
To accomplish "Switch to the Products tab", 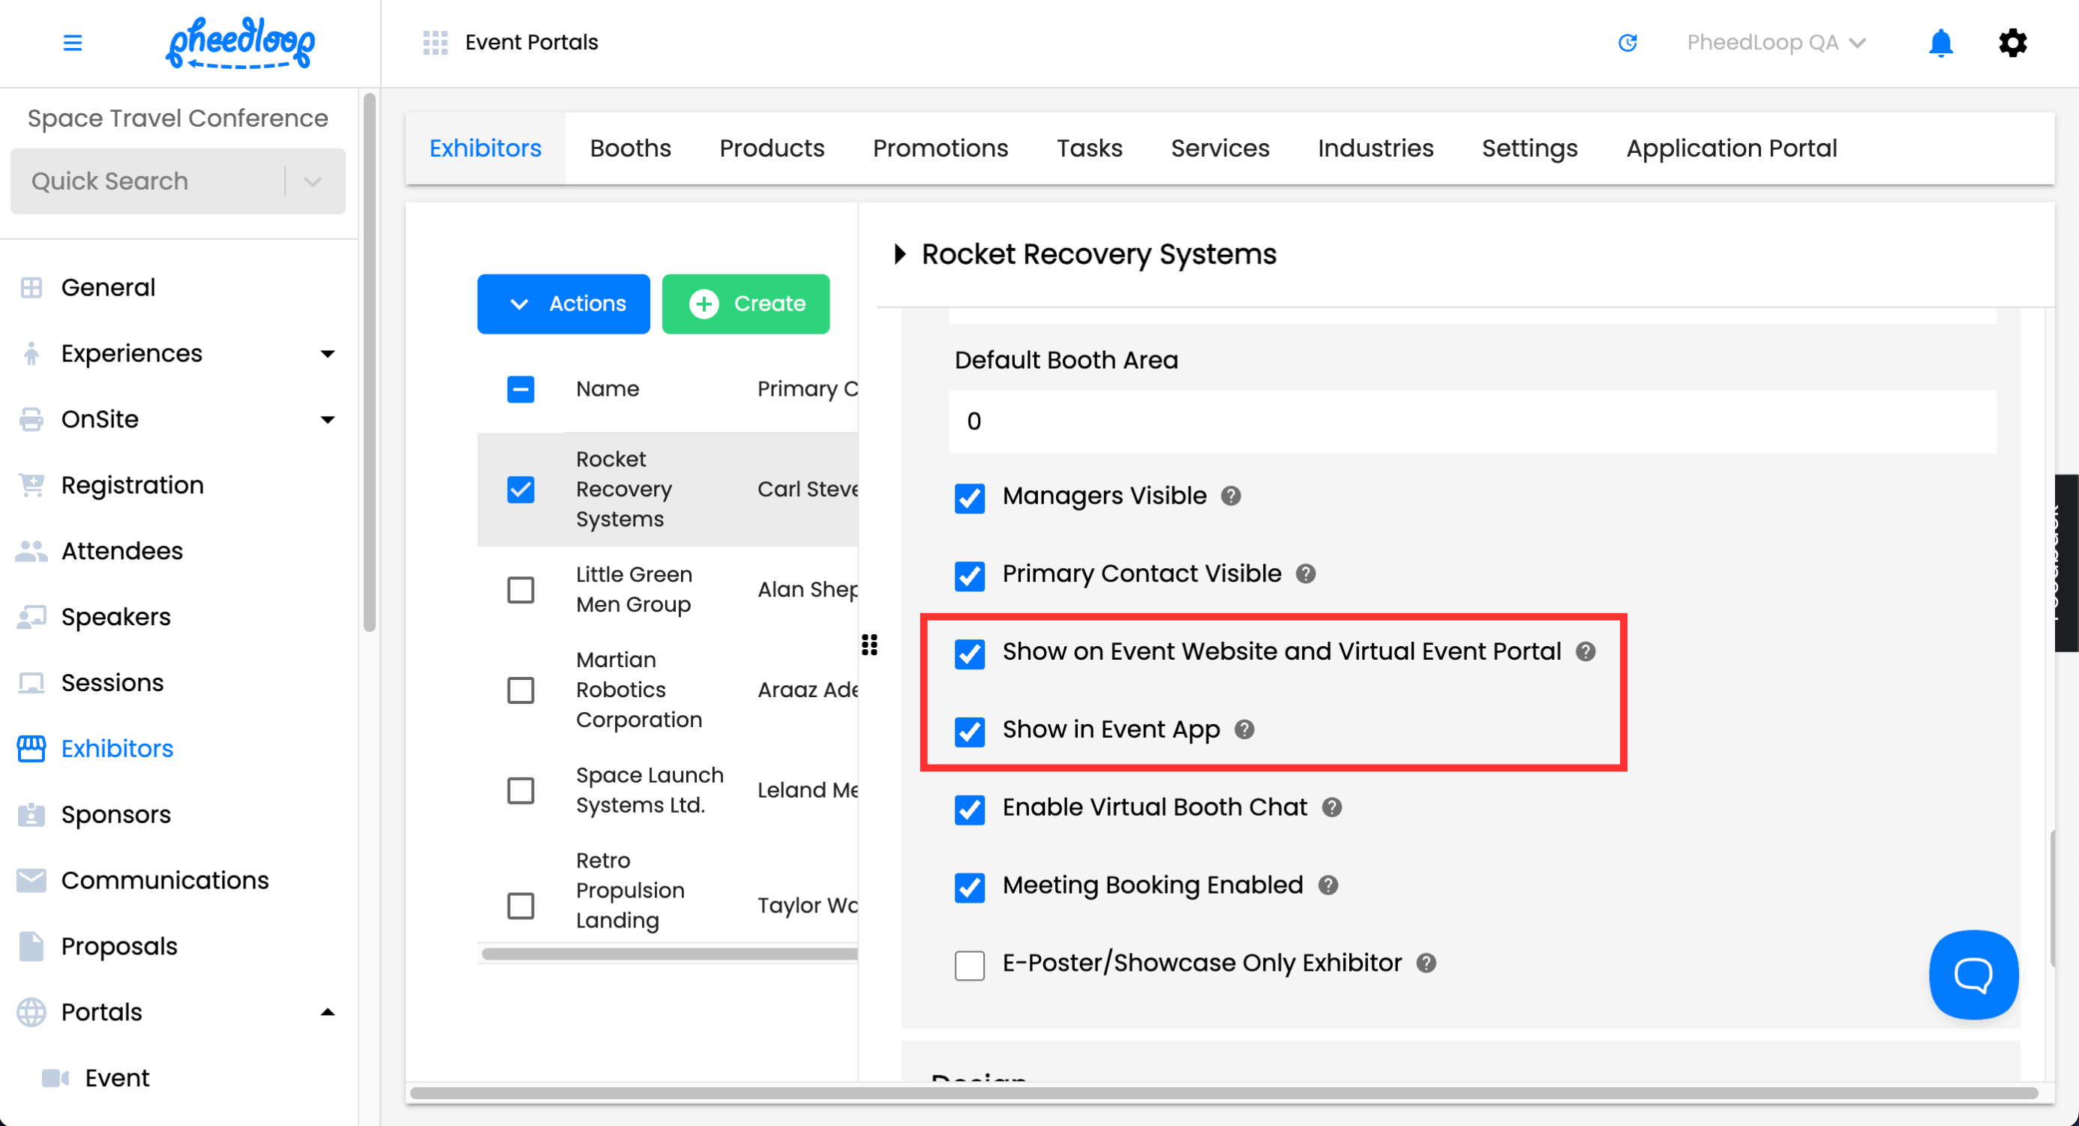I will coord(772,148).
